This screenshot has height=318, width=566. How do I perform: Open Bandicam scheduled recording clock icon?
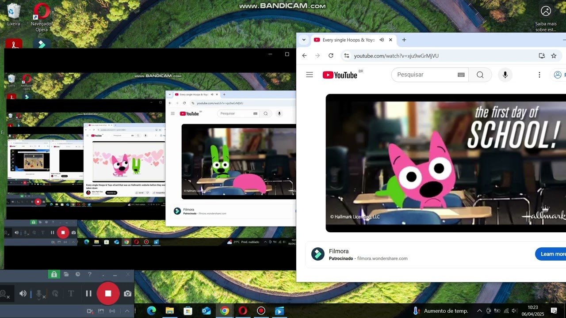[x=78, y=274]
